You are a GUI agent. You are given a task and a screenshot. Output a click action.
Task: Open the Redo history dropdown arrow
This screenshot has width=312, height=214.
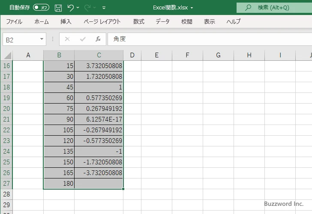pyautogui.click(x=95, y=8)
